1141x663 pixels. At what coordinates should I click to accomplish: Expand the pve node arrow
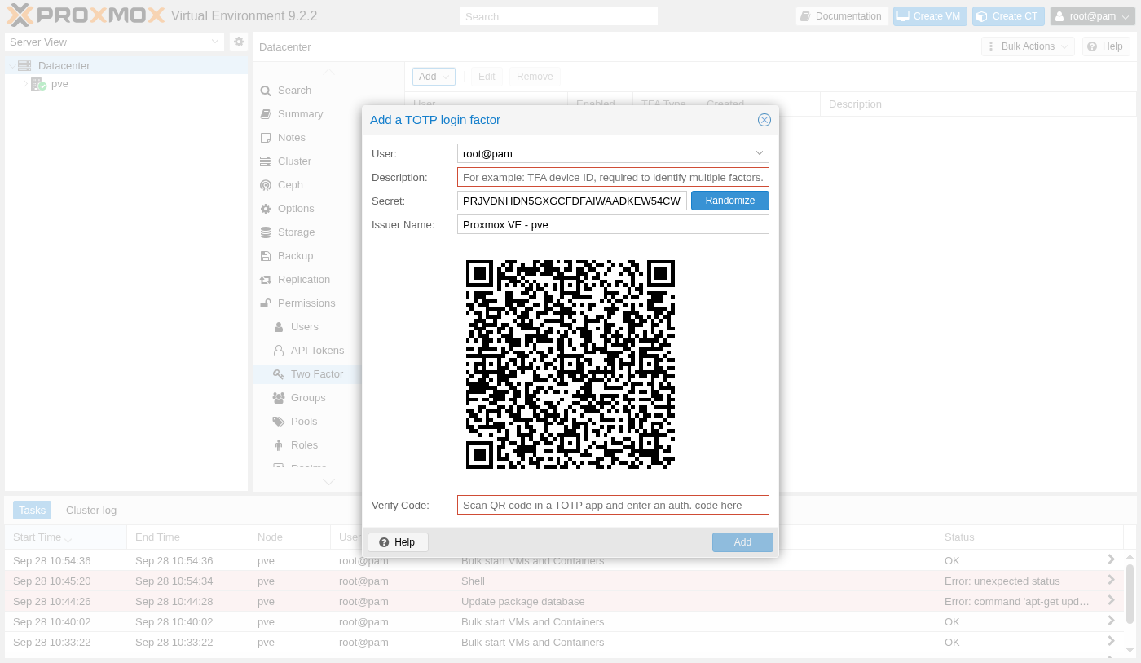pyautogui.click(x=24, y=83)
